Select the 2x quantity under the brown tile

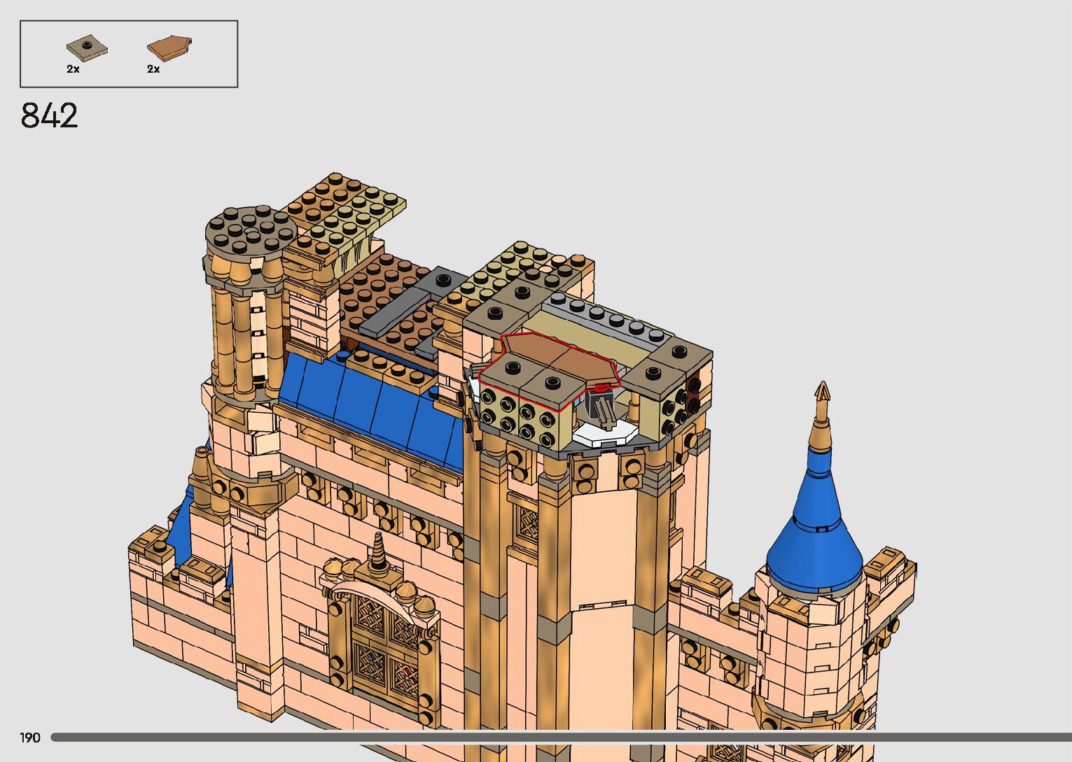point(153,69)
